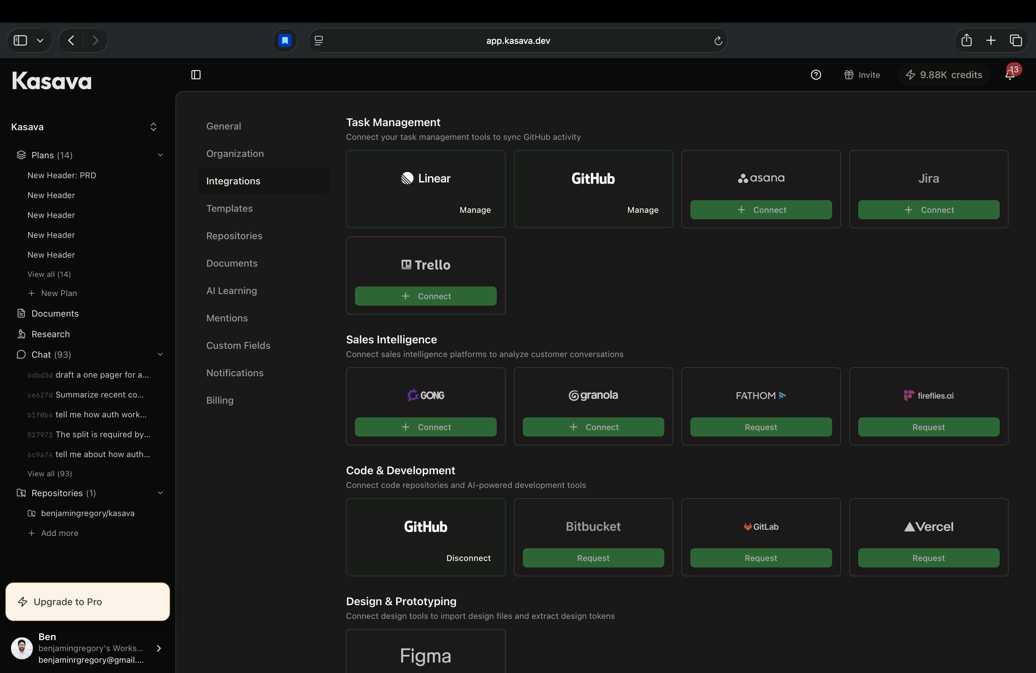This screenshot has width=1036, height=673.
Task: Toggle the browser sidebar icon
Action: click(21, 40)
